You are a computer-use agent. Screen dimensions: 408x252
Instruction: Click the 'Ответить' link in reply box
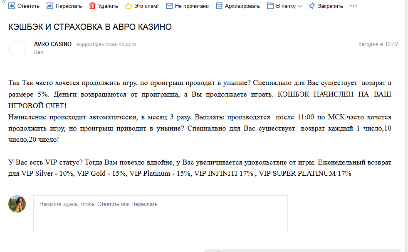tap(108, 204)
